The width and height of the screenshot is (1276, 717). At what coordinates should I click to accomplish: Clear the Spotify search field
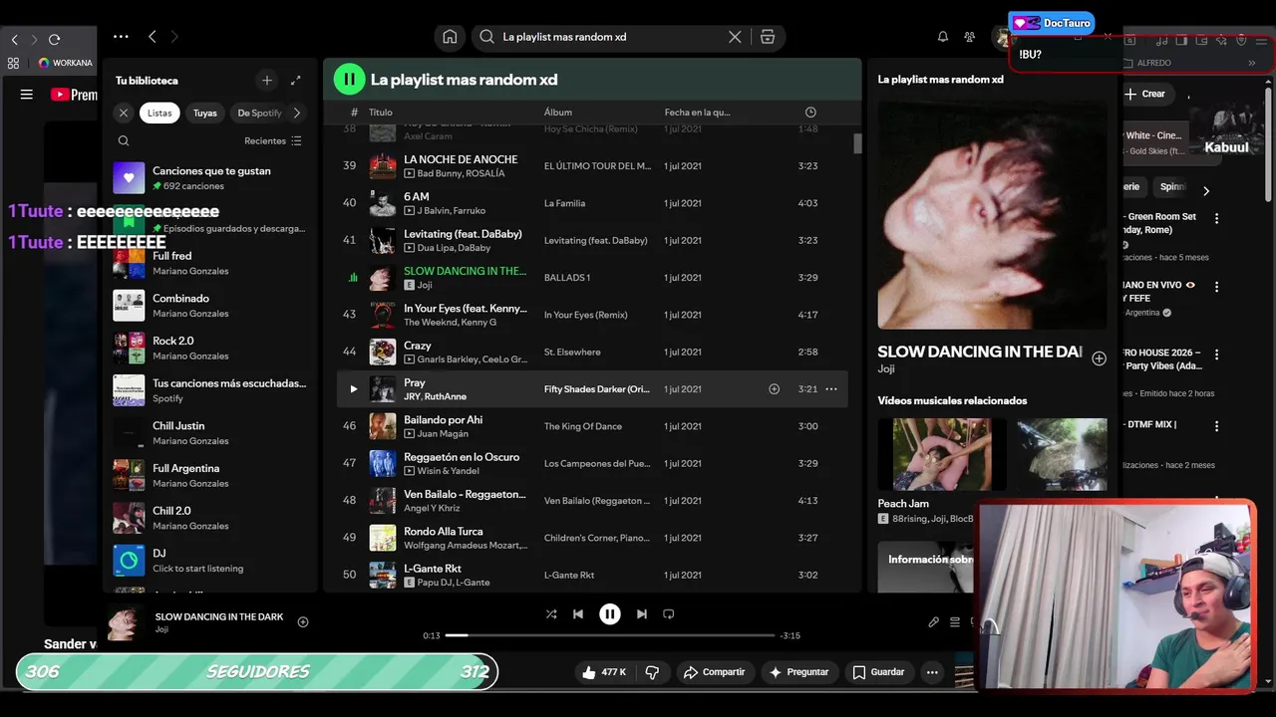tap(735, 37)
